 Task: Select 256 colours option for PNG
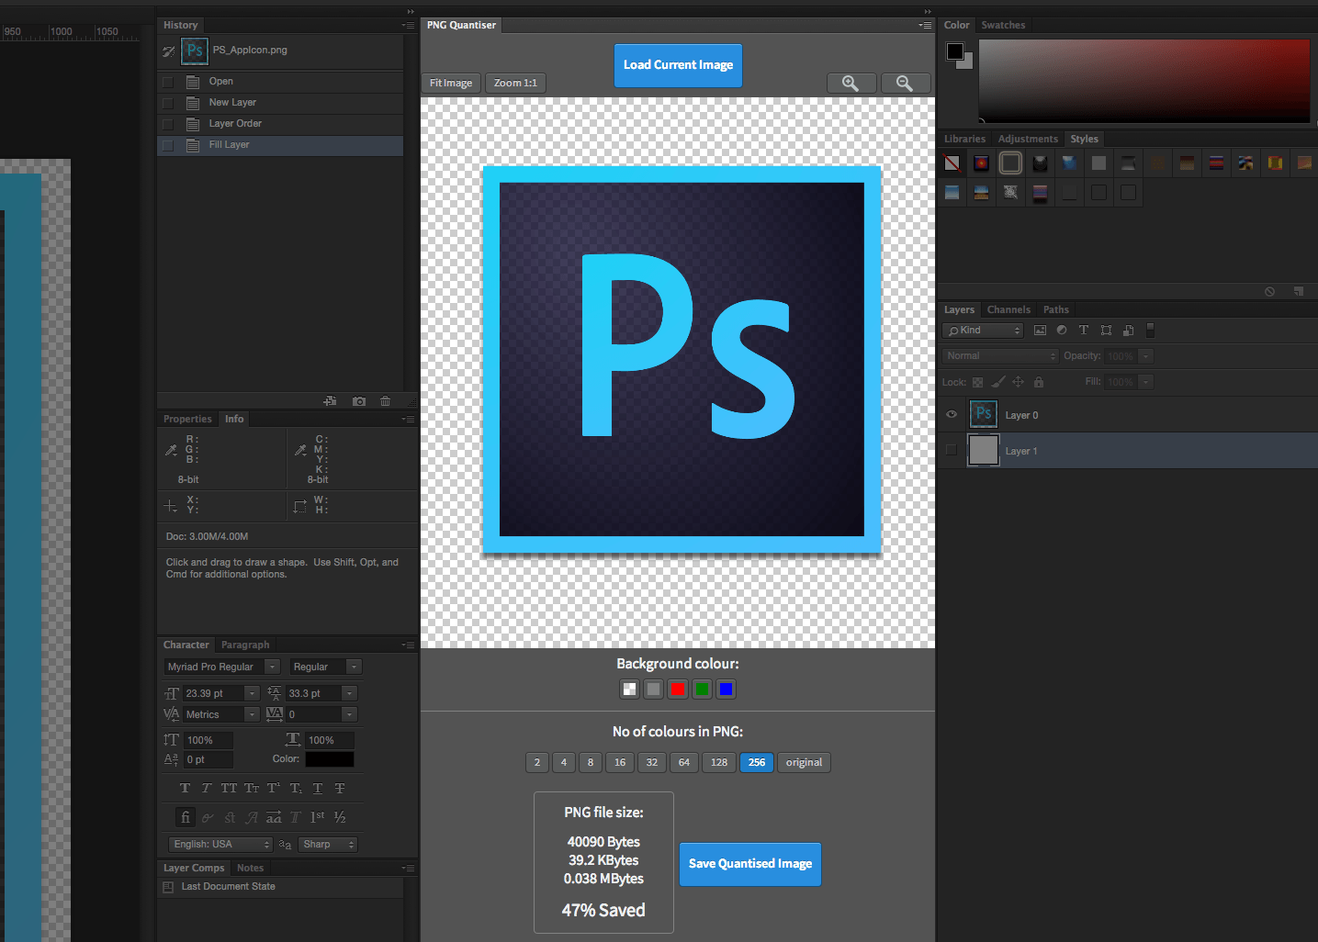pos(756,762)
